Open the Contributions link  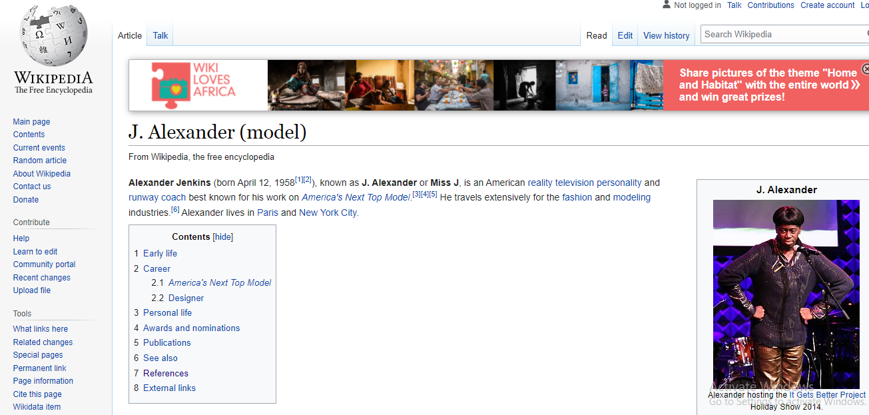771,5
